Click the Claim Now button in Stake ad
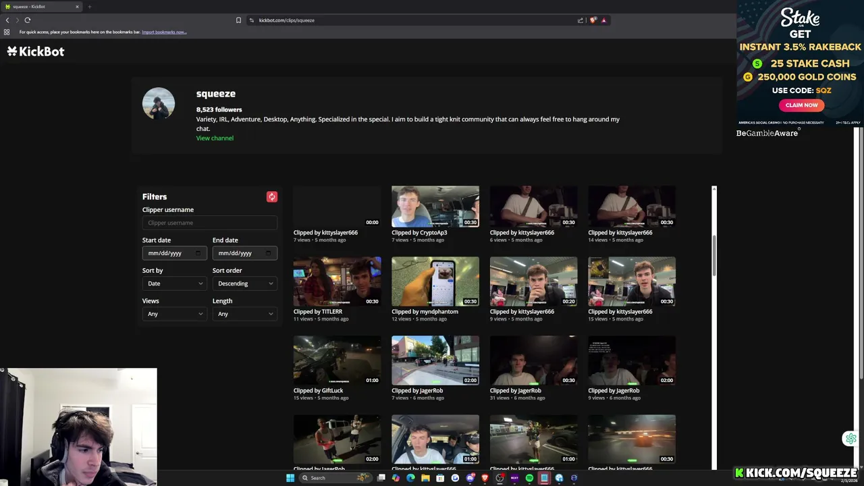This screenshot has width=864, height=486. click(x=801, y=105)
